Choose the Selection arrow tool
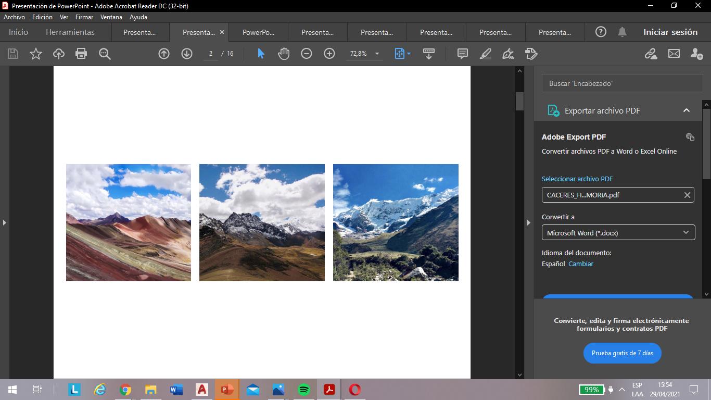Image resolution: width=711 pixels, height=400 pixels. click(261, 54)
